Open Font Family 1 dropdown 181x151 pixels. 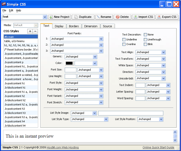click(101, 39)
